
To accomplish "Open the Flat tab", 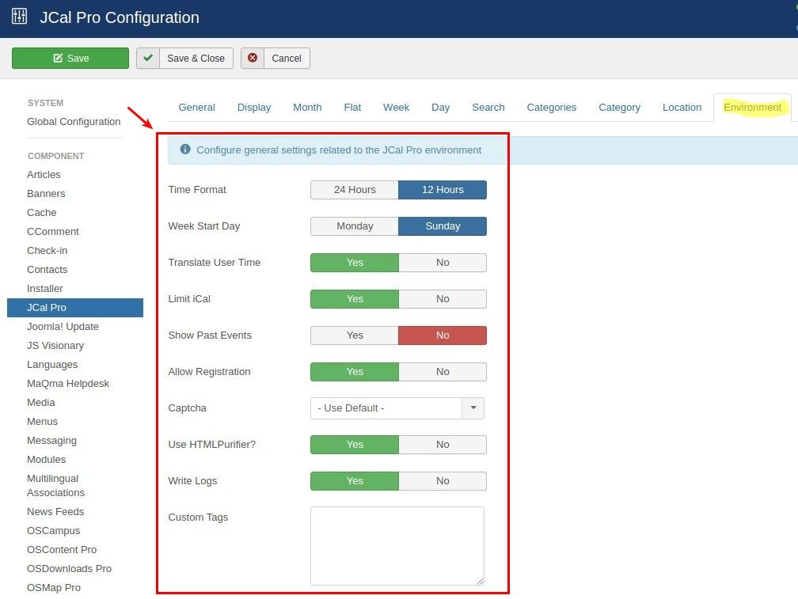I will point(352,108).
